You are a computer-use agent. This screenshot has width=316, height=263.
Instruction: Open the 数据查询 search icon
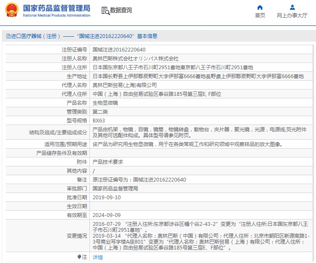(105, 11)
